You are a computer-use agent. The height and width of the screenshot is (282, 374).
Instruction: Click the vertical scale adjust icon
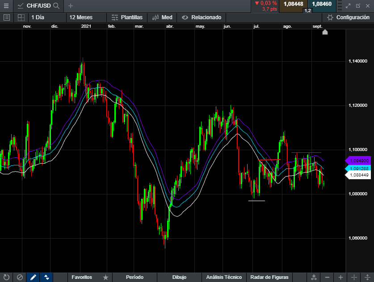(x=368, y=277)
